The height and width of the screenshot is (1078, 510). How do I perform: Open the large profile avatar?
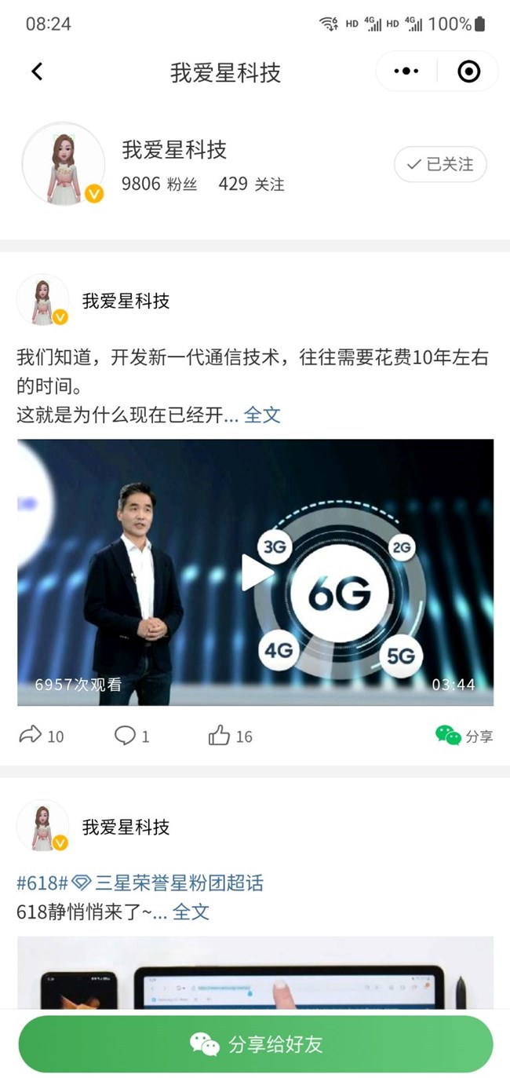pos(64,163)
